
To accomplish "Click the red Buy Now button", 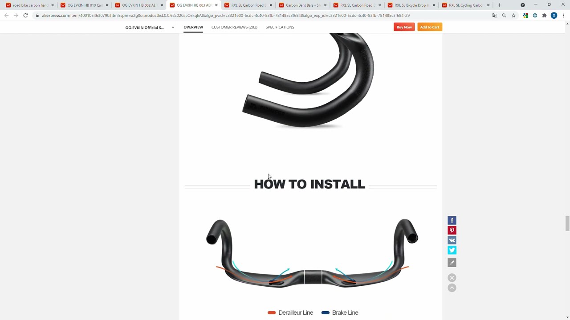I will point(404,27).
